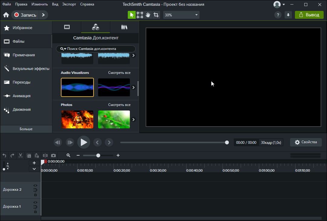Viewport: 327px width, 221px height.
Task: Toggle the magnet on Дорожка 2
Action: click(35, 190)
